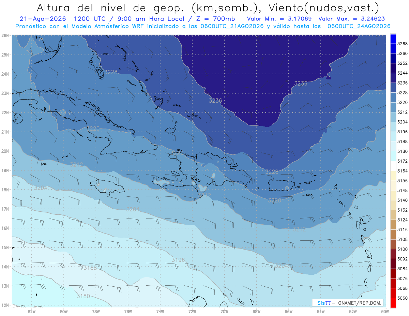Click the bright red swatch below 3060
409x316 pixels.
pyautogui.click(x=393, y=303)
